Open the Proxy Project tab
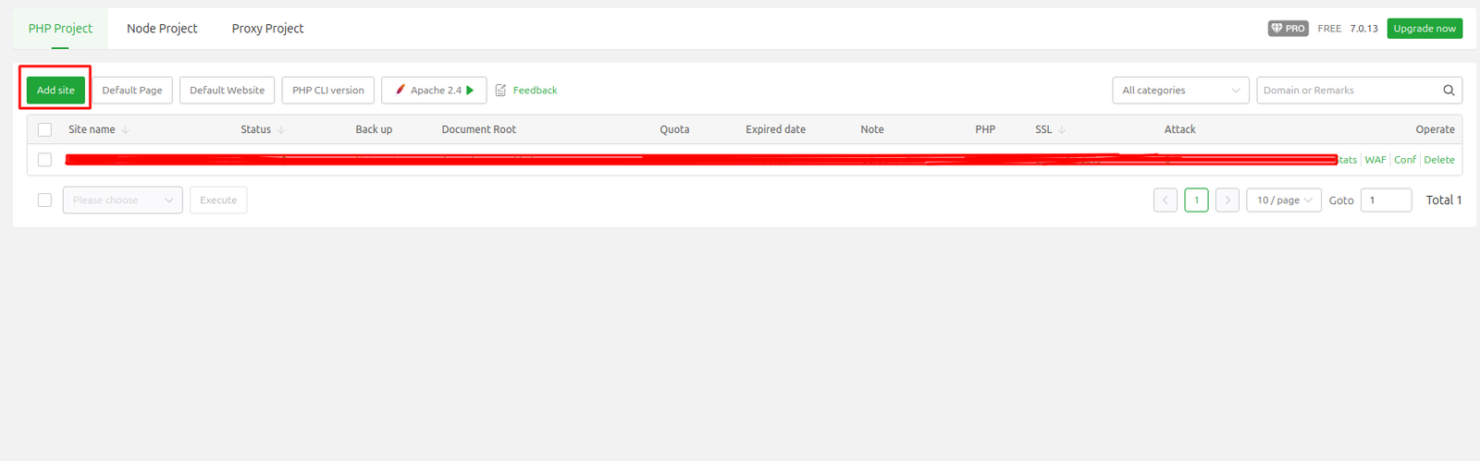The height and width of the screenshot is (461, 1480). (x=267, y=29)
